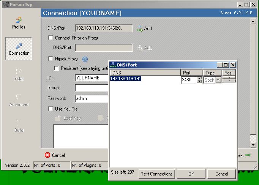Screen dimensions: 259x185
Task: Move entry up with Pos. up button
Action: coord(229,77)
